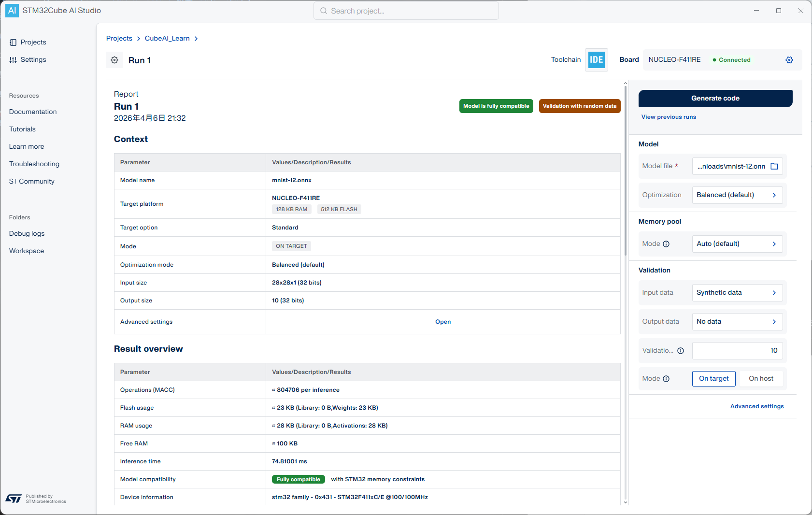The height and width of the screenshot is (515, 812).
Task: Click the NUCLEO-F411RE board name in header
Action: pos(674,60)
